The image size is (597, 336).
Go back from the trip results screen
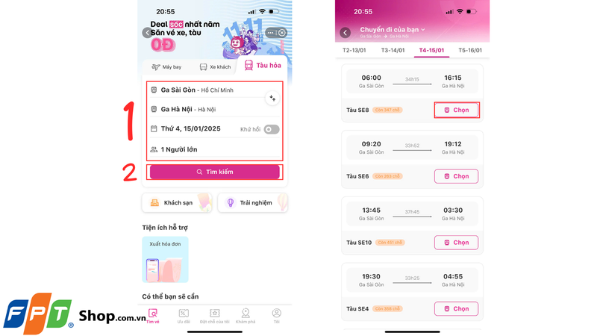pyautogui.click(x=346, y=33)
